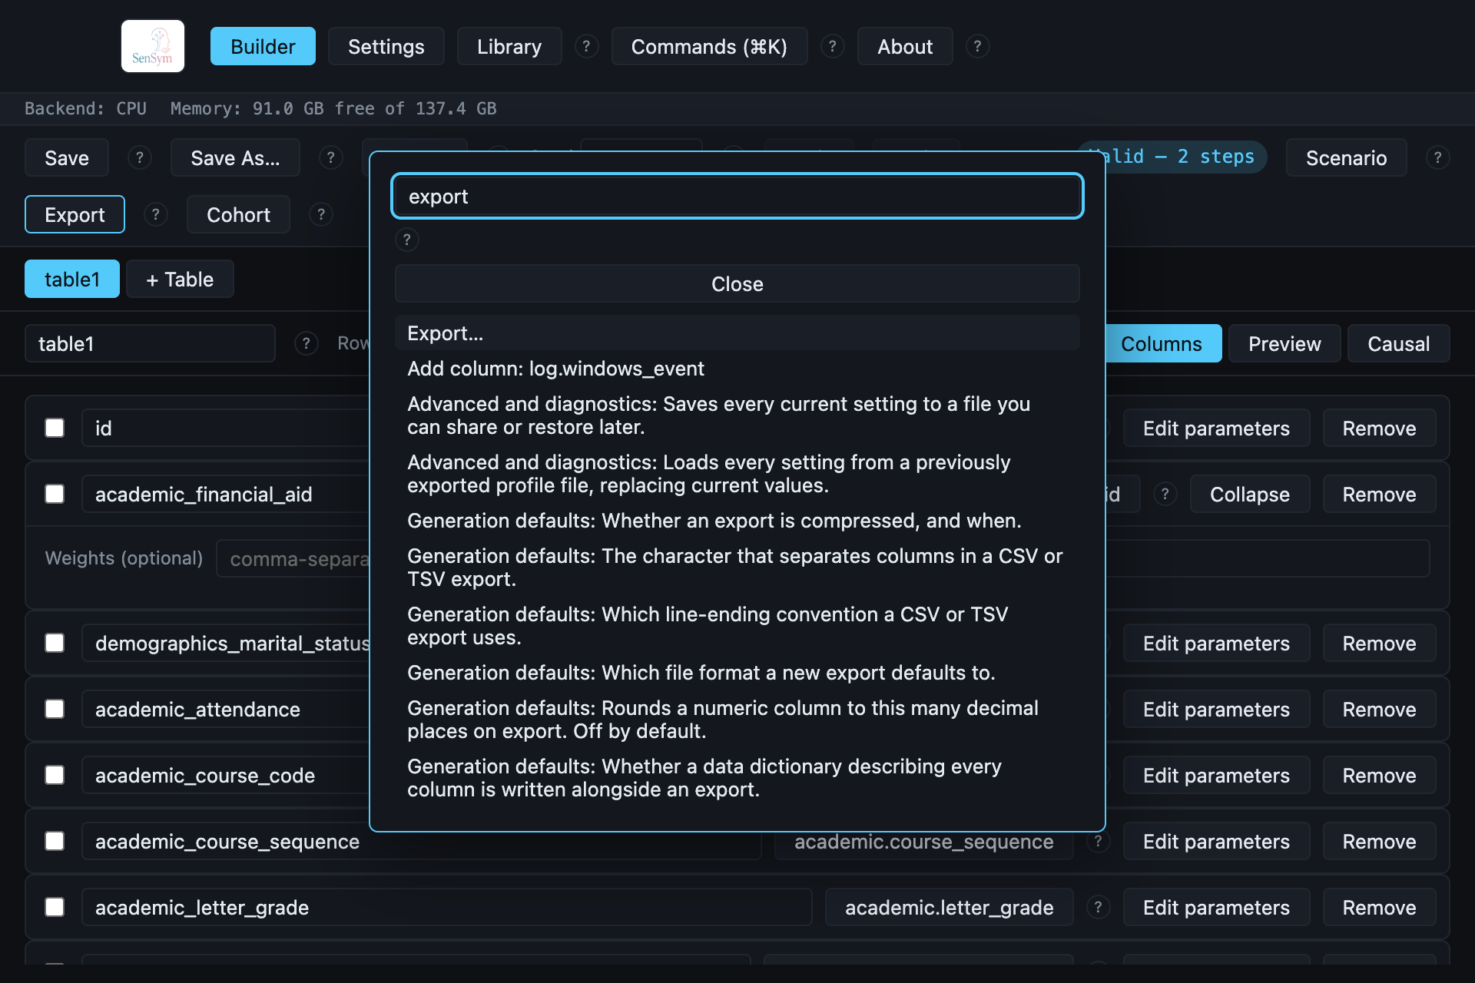Remove the id column
Image resolution: width=1475 pixels, height=983 pixels.
1379,428
